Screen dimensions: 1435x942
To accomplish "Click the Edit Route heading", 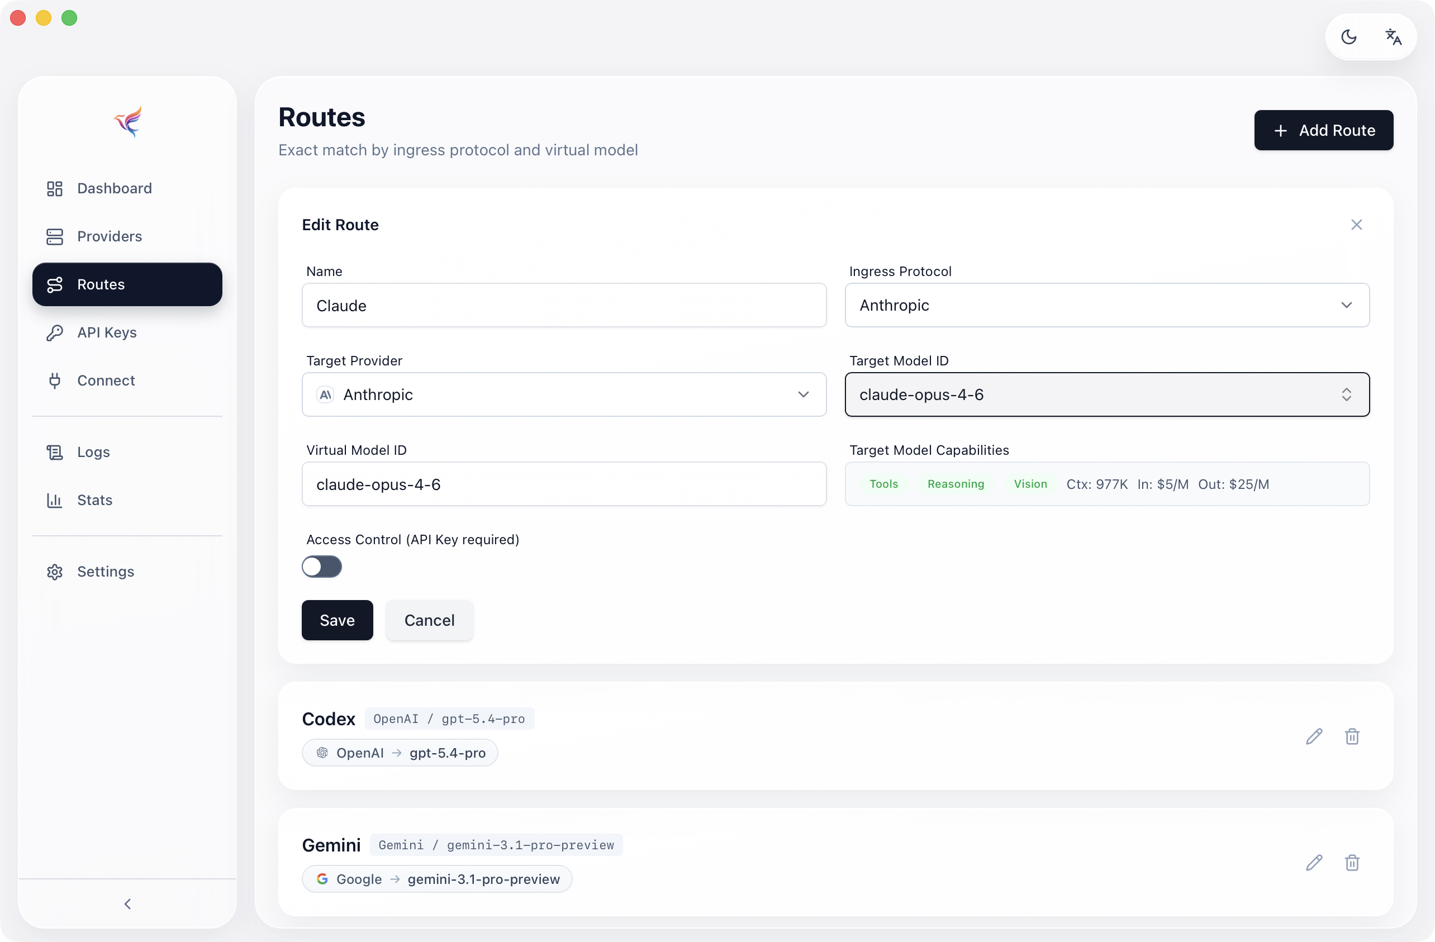I will [x=340, y=225].
